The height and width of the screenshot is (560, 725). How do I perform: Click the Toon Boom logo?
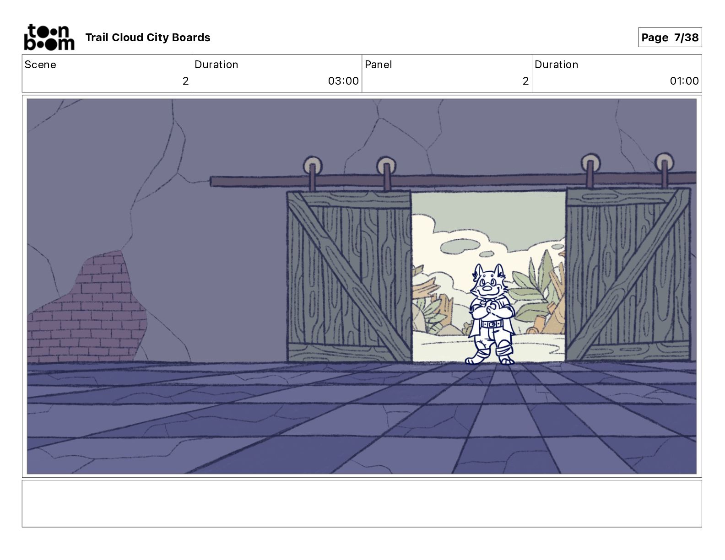[x=49, y=37]
